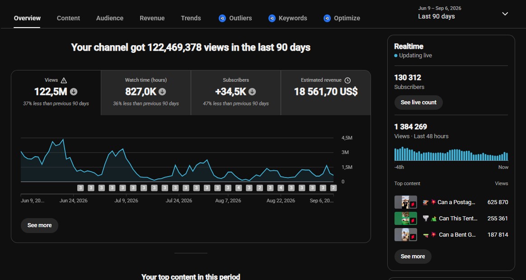Viewport: 526px width, 280px height.
Task: Click the IQ badge icon beside Keywords
Action: click(272, 19)
